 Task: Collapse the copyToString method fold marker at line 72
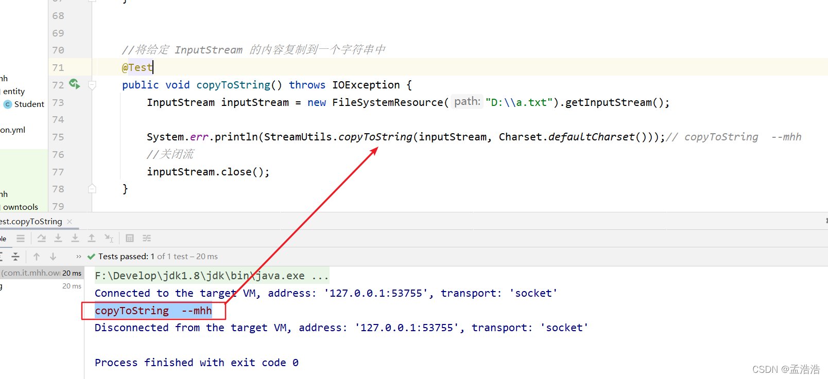(92, 85)
